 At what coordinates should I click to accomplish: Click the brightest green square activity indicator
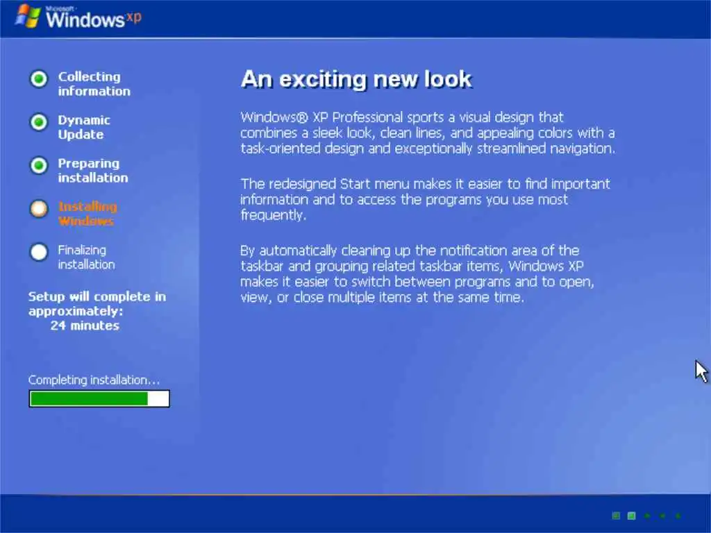click(x=631, y=516)
